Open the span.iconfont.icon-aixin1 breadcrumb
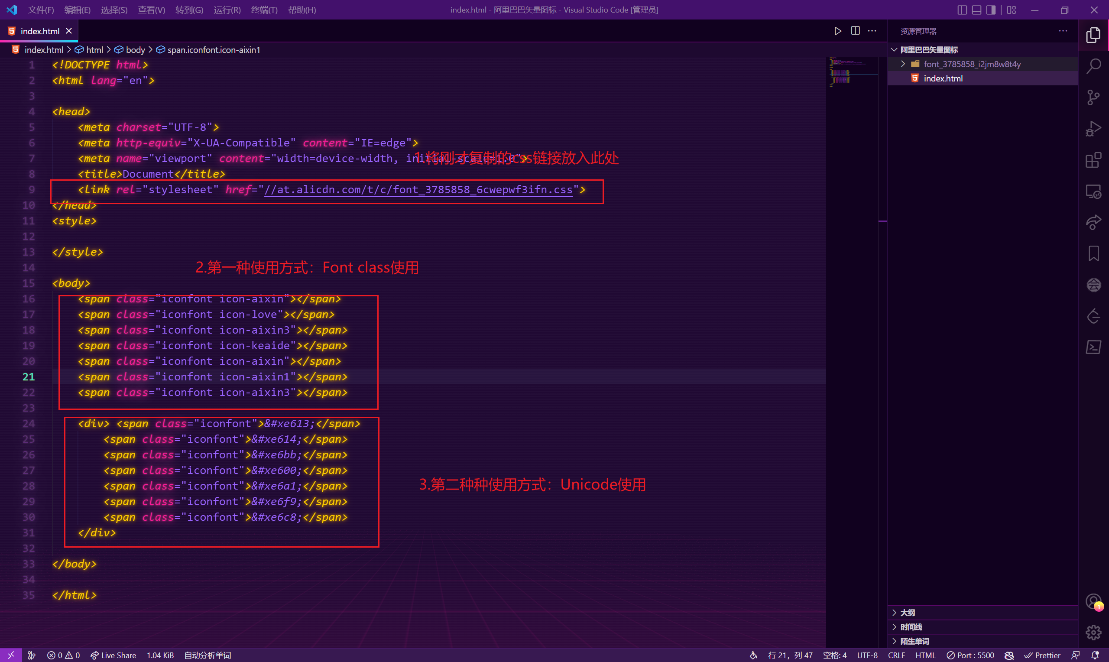Viewport: 1109px width, 662px height. click(208, 49)
